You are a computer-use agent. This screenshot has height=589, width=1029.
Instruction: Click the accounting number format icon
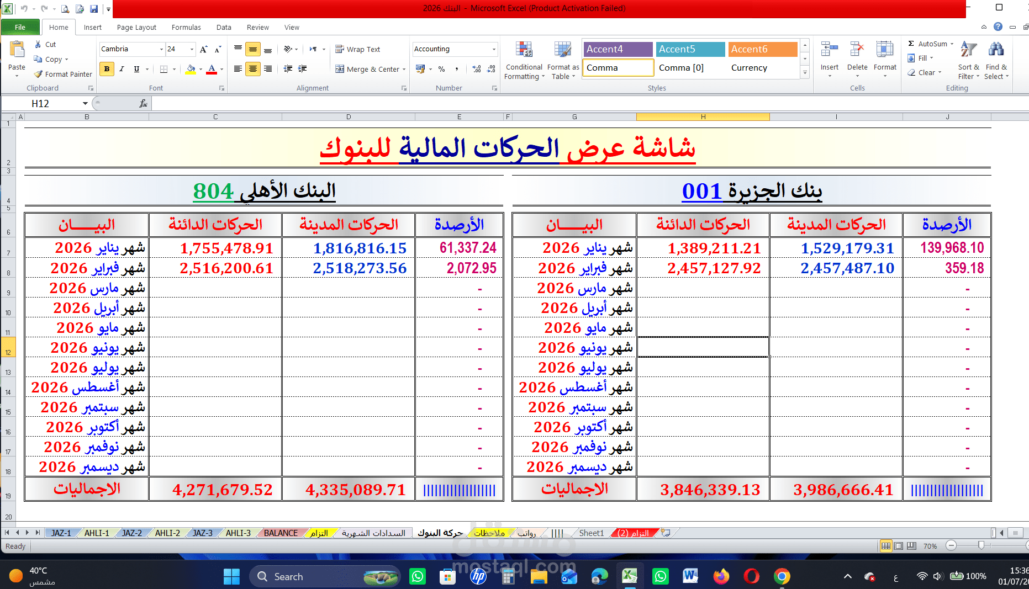(420, 69)
